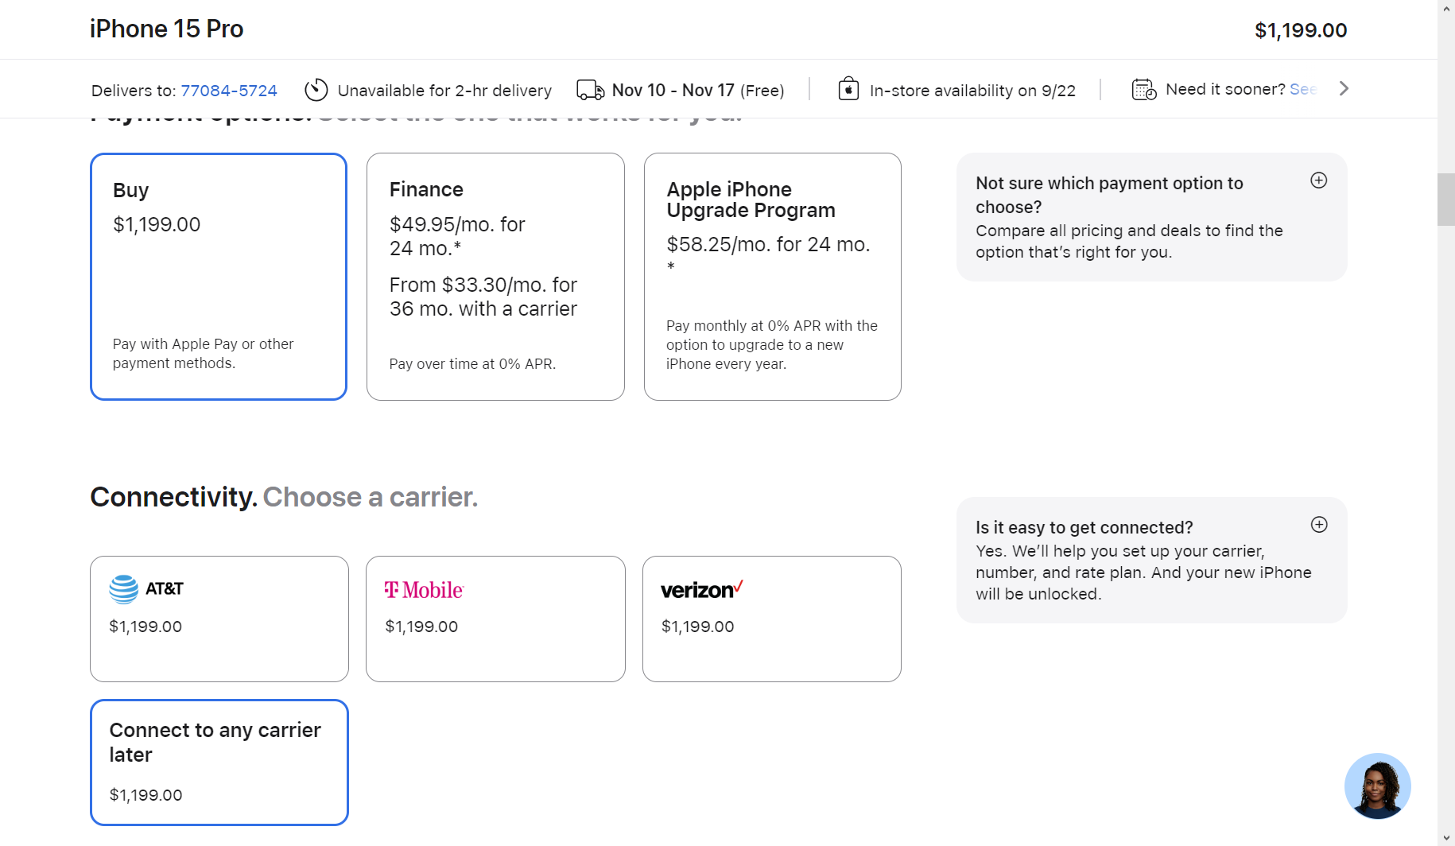
Task: Open the chat specialist avatar
Action: (x=1377, y=786)
